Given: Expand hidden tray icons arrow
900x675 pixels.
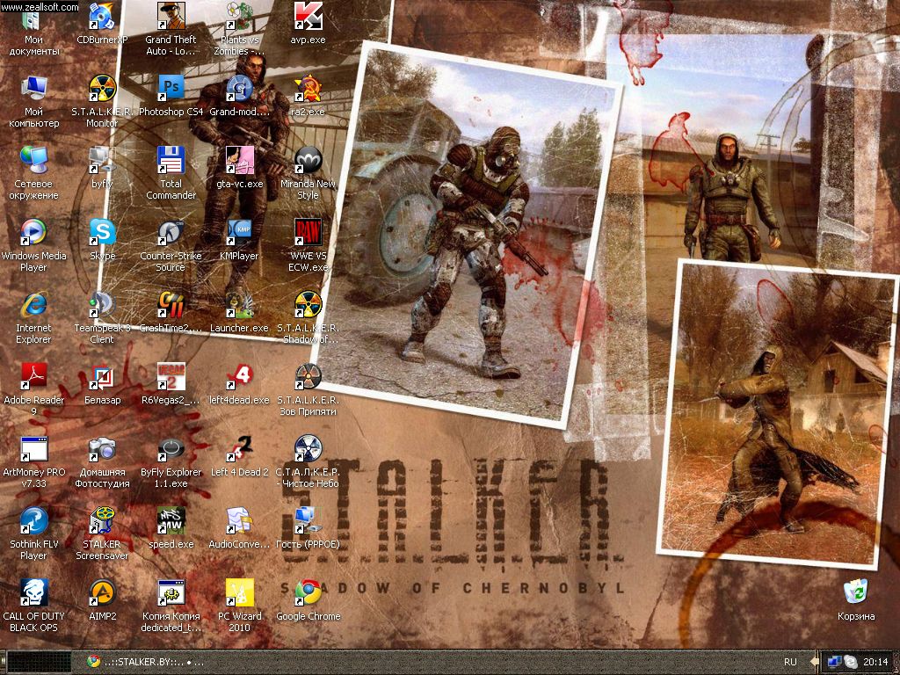Looking at the screenshot, I should pyautogui.click(x=815, y=662).
